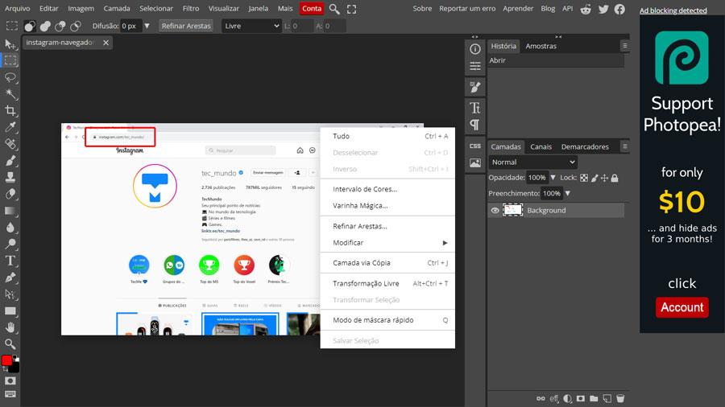Image resolution: width=725 pixels, height=407 pixels.
Task: Open Reddit link icon
Action: [x=586, y=9]
